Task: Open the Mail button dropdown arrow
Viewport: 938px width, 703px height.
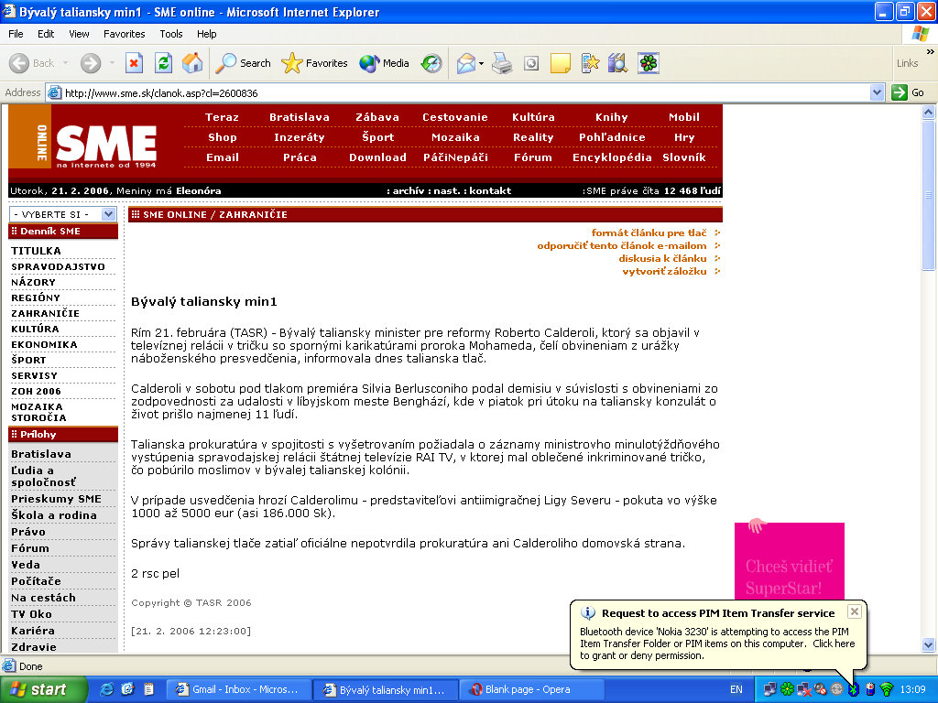Action: click(x=481, y=63)
